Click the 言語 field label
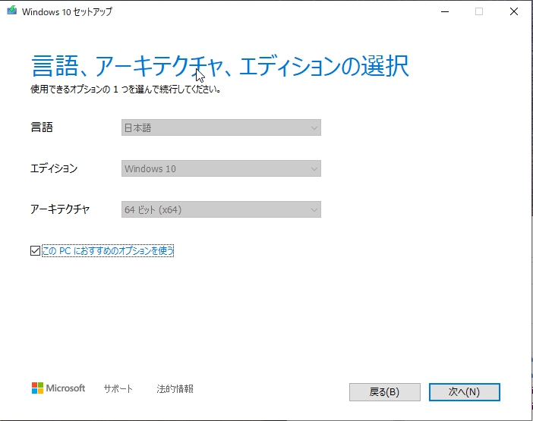 [42, 127]
